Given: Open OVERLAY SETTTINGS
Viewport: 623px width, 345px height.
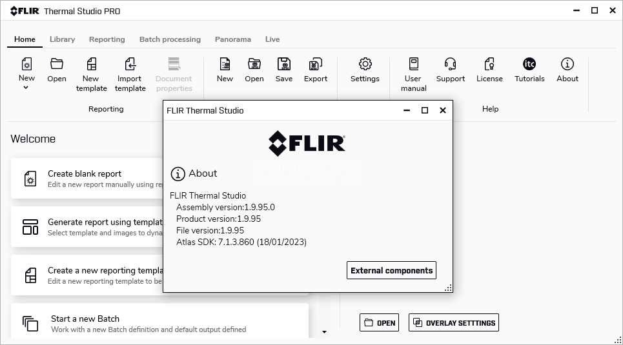Looking at the screenshot, I should click(454, 323).
